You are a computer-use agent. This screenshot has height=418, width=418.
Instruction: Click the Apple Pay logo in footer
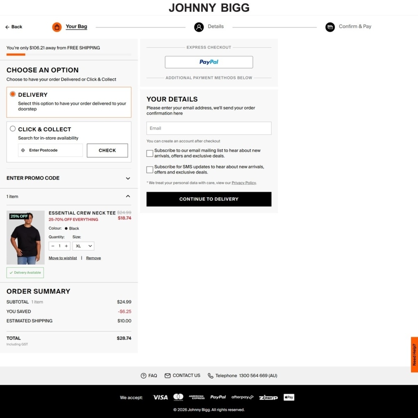coord(289,397)
